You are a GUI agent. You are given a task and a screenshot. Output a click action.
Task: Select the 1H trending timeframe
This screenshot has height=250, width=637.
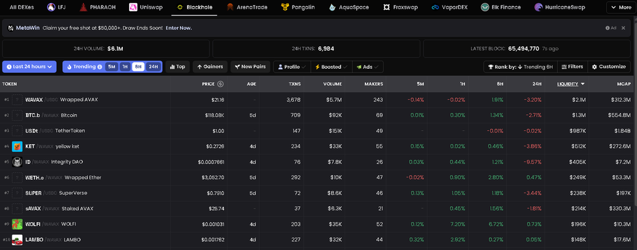(125, 67)
